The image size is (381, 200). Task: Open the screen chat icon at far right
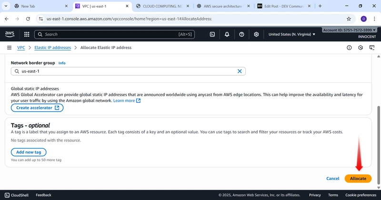372,48
